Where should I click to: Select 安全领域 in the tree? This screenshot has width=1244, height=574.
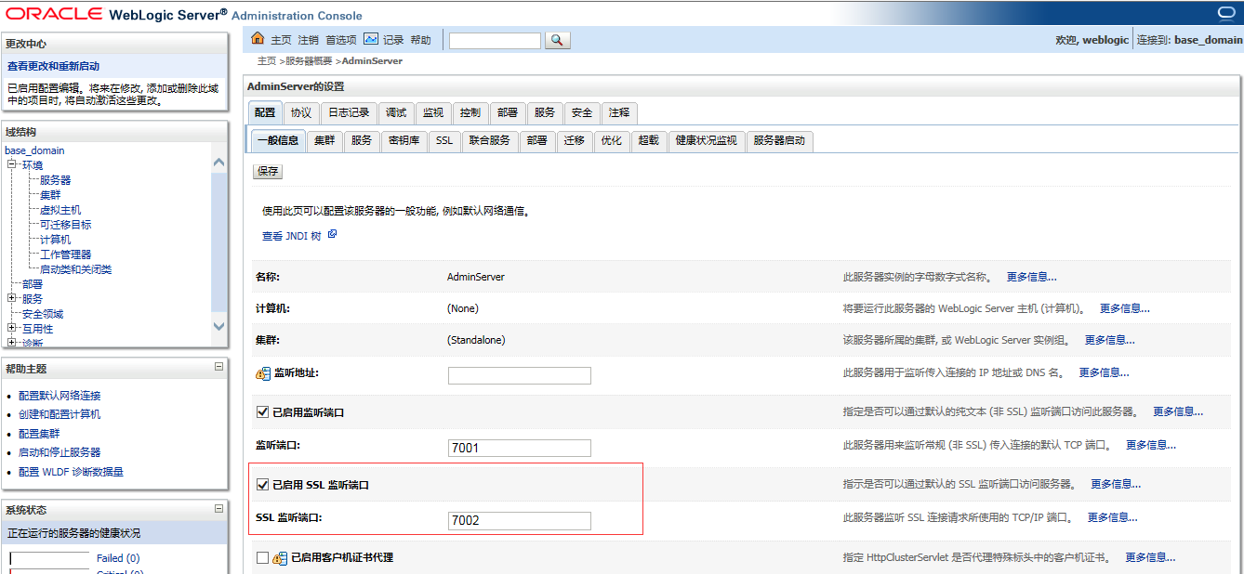coord(43,314)
